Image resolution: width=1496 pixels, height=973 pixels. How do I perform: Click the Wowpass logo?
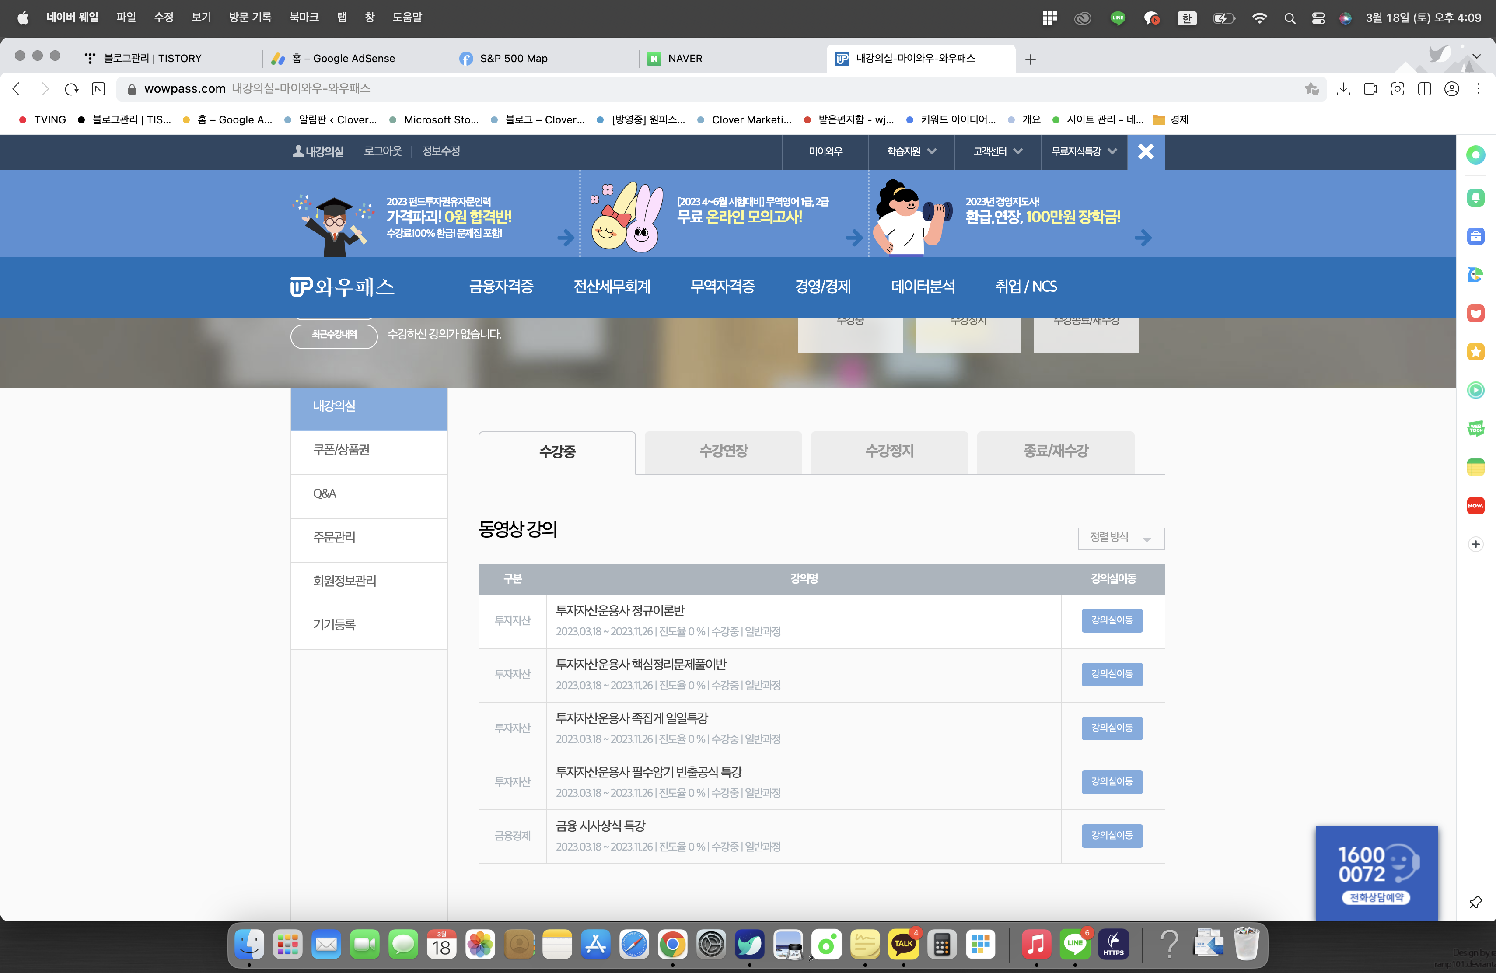(x=342, y=287)
